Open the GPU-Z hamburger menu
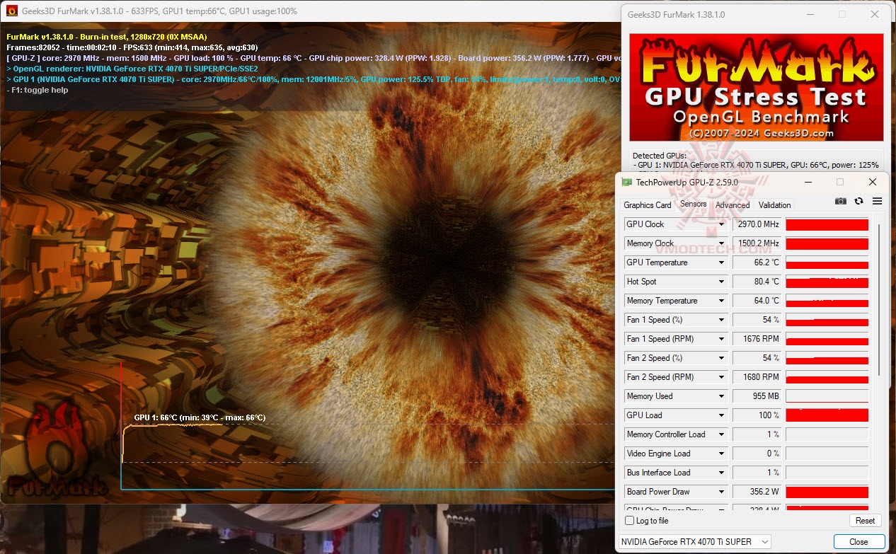The height and width of the screenshot is (554, 896). [x=877, y=201]
